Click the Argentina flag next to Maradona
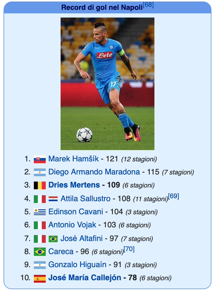The height and width of the screenshot is (293, 215). [x=39, y=172]
